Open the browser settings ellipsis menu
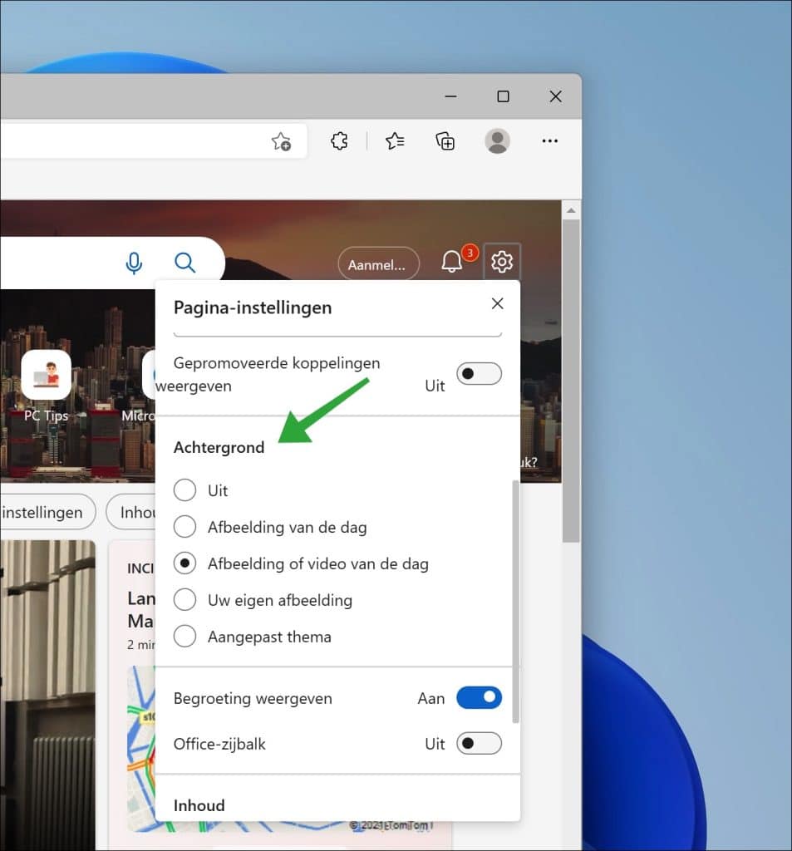The image size is (792, 851). (549, 141)
